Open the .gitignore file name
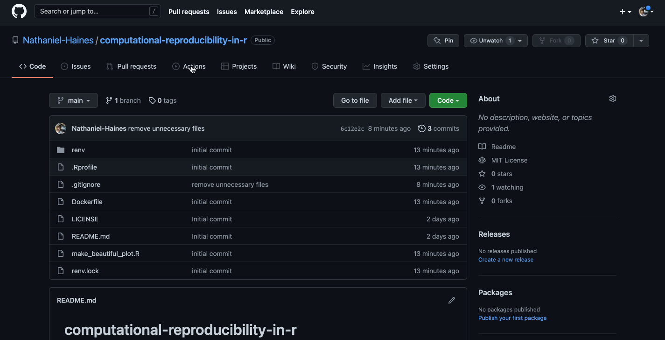 click(86, 184)
